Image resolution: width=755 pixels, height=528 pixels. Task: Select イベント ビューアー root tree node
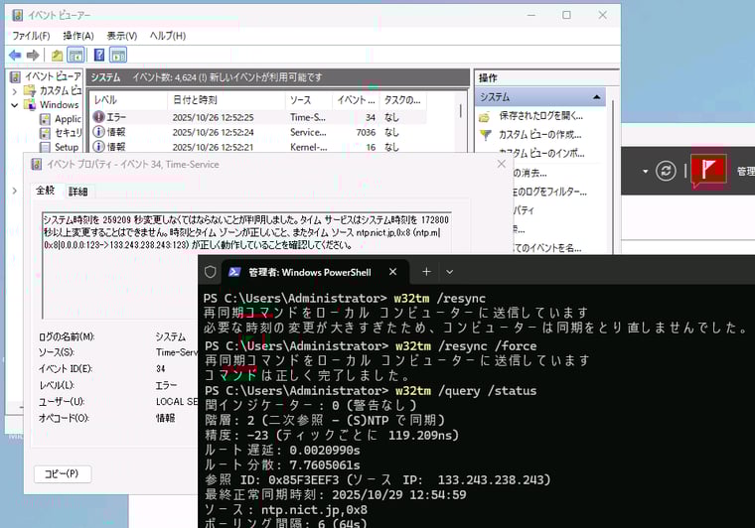(46, 76)
